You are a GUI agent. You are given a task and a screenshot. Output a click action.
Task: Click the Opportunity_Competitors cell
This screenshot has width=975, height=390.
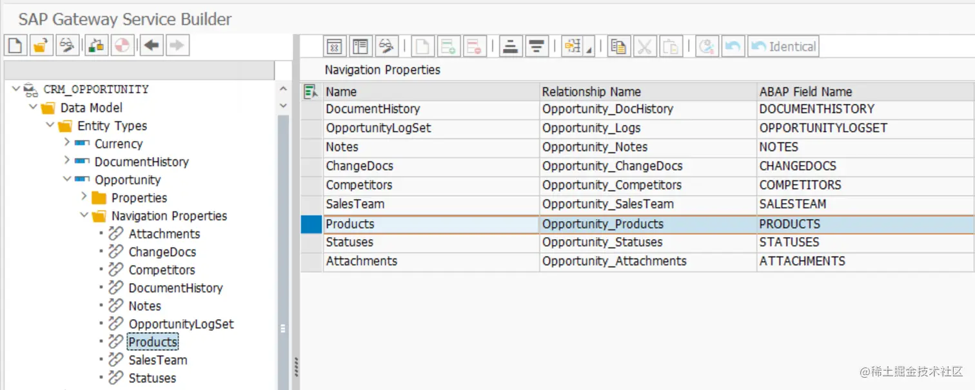[x=648, y=185]
